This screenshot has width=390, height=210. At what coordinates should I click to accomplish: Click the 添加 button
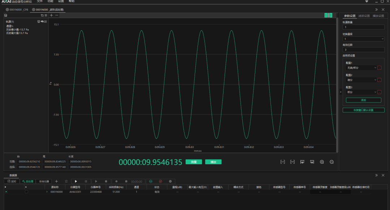[363, 100]
